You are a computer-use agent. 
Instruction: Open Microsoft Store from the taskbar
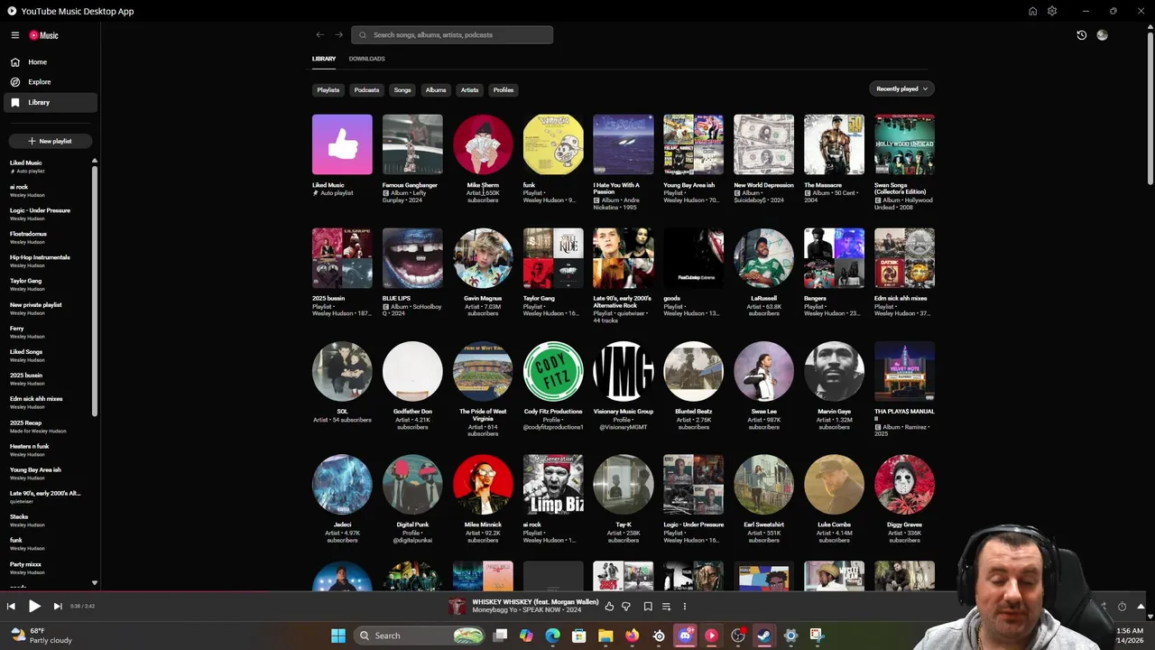[x=579, y=636]
